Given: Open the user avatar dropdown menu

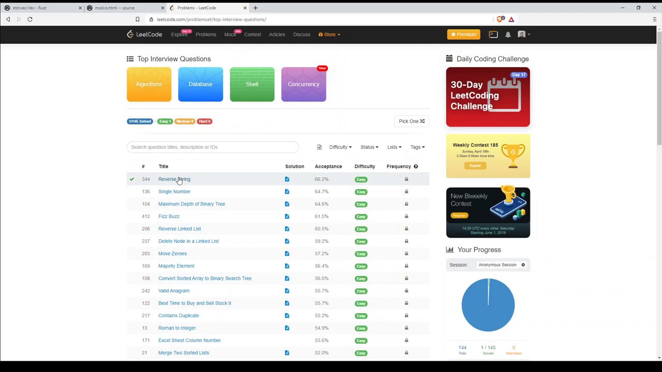Looking at the screenshot, I should click(x=524, y=35).
